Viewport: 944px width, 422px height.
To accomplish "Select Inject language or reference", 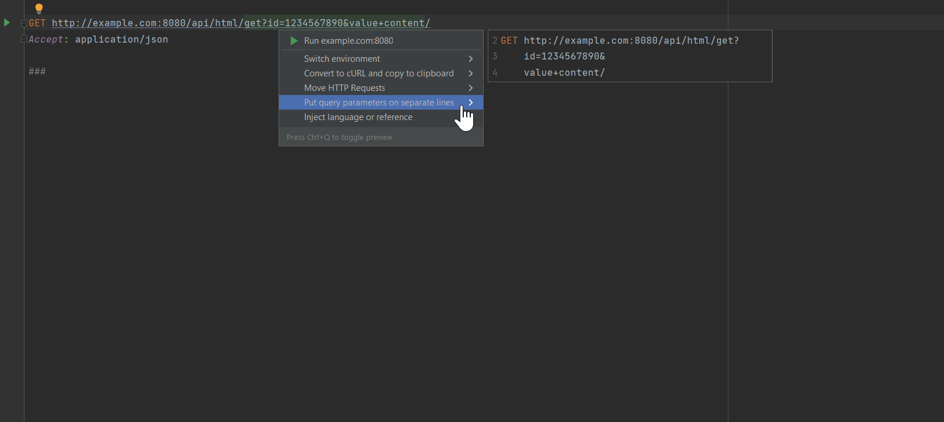I will pyautogui.click(x=358, y=117).
